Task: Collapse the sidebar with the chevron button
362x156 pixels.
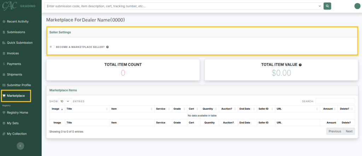Action: [x=20, y=146]
